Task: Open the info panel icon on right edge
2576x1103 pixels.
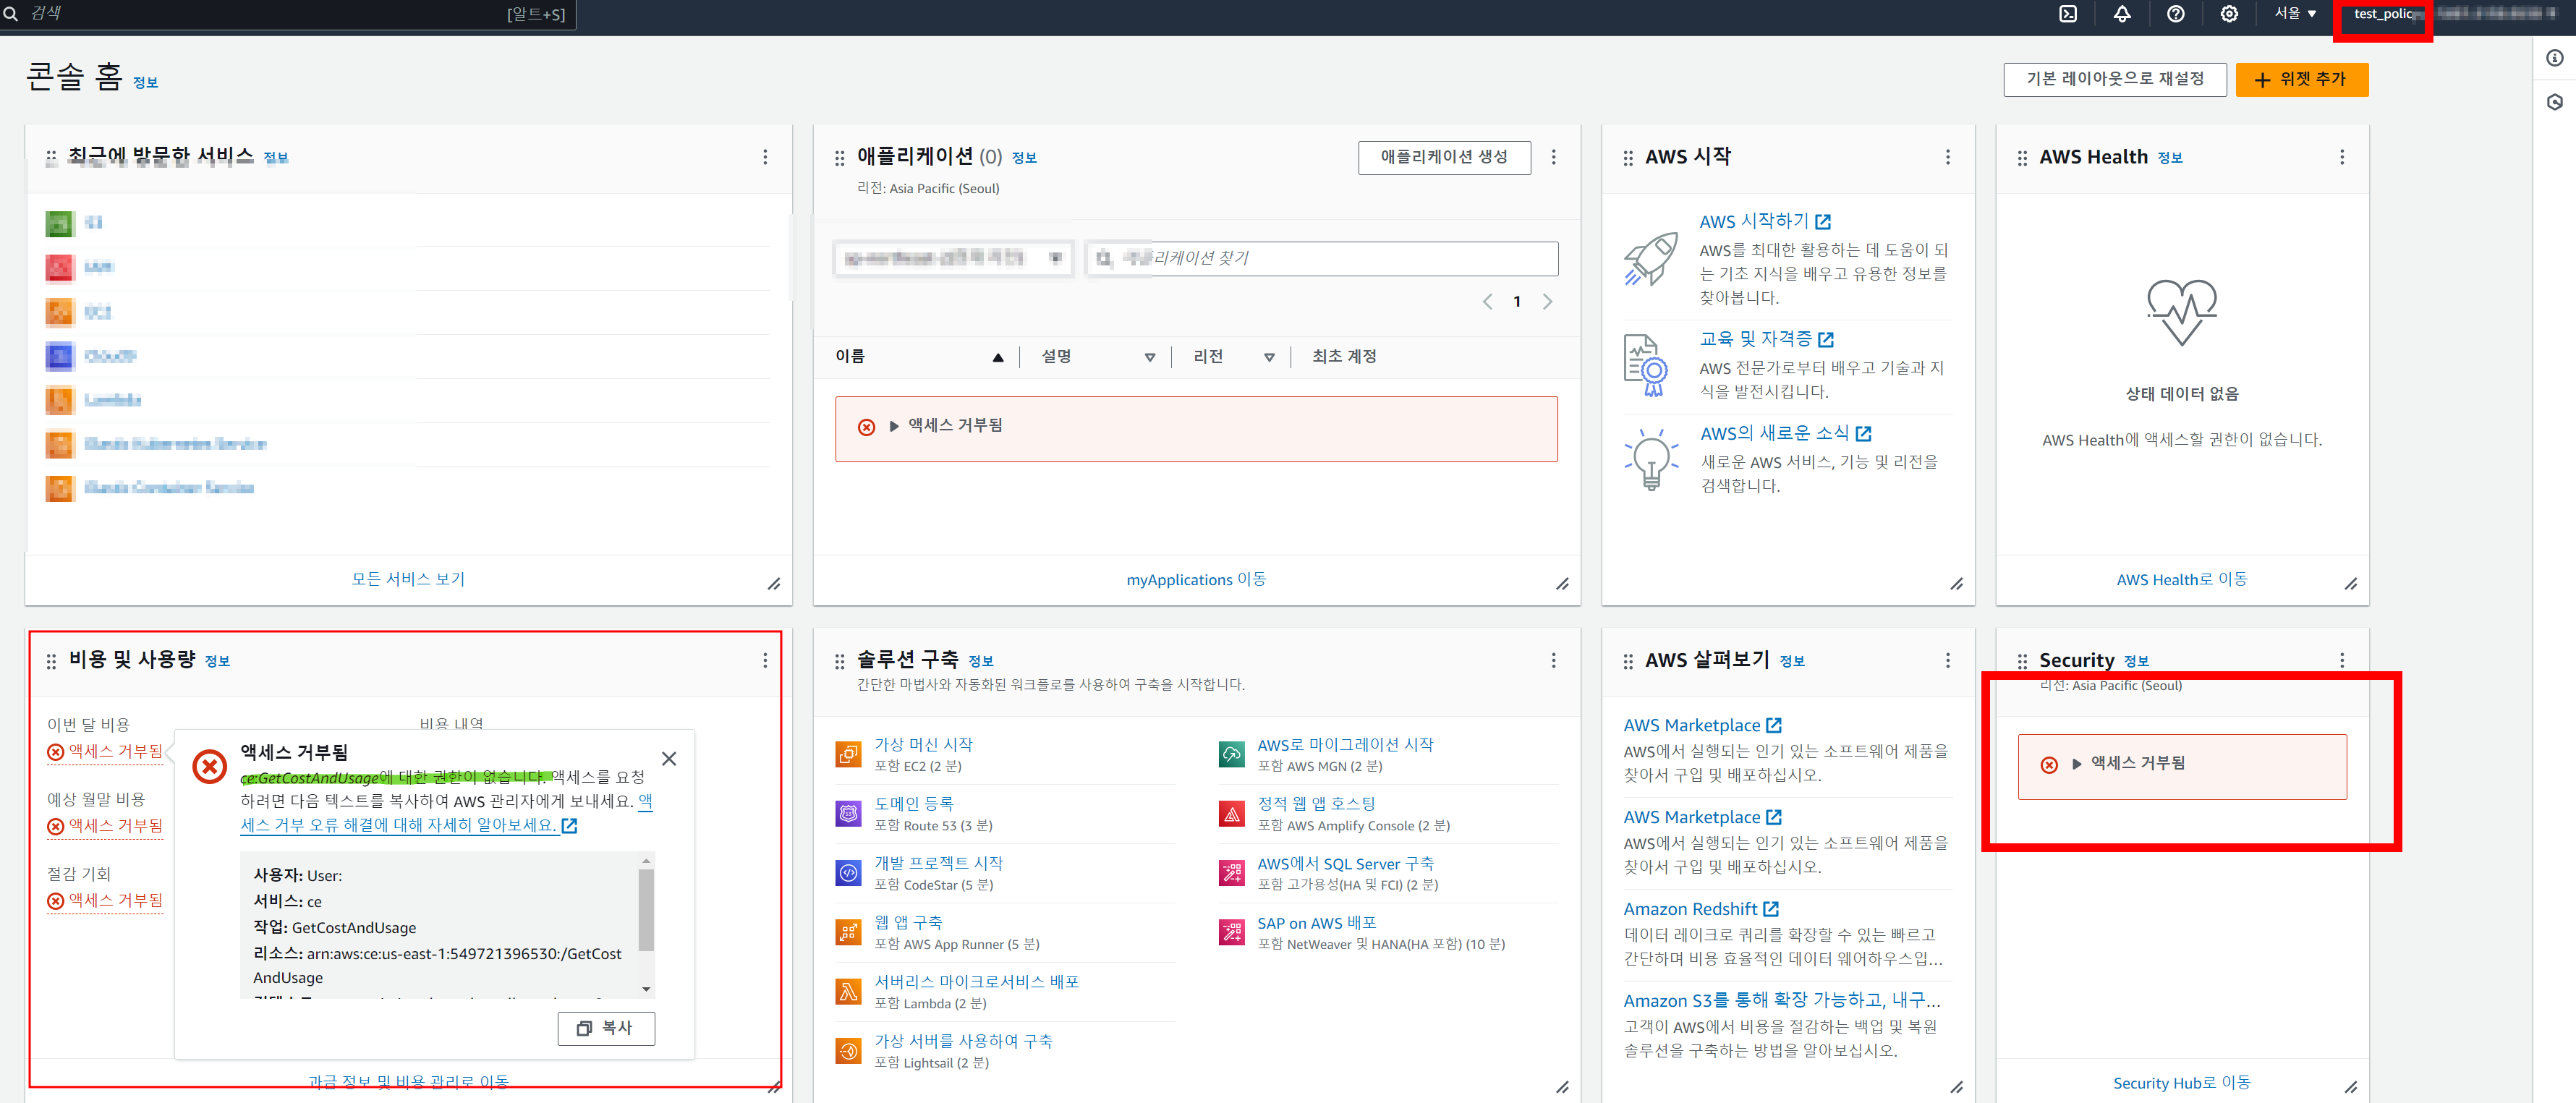Action: tap(2554, 58)
